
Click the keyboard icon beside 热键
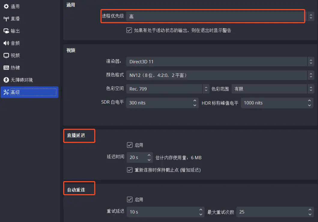point(6,68)
